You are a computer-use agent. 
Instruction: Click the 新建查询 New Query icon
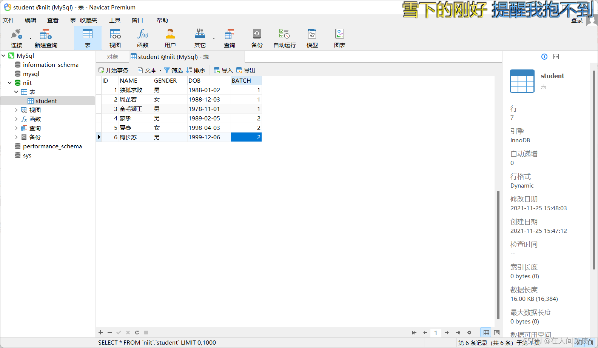pos(46,38)
